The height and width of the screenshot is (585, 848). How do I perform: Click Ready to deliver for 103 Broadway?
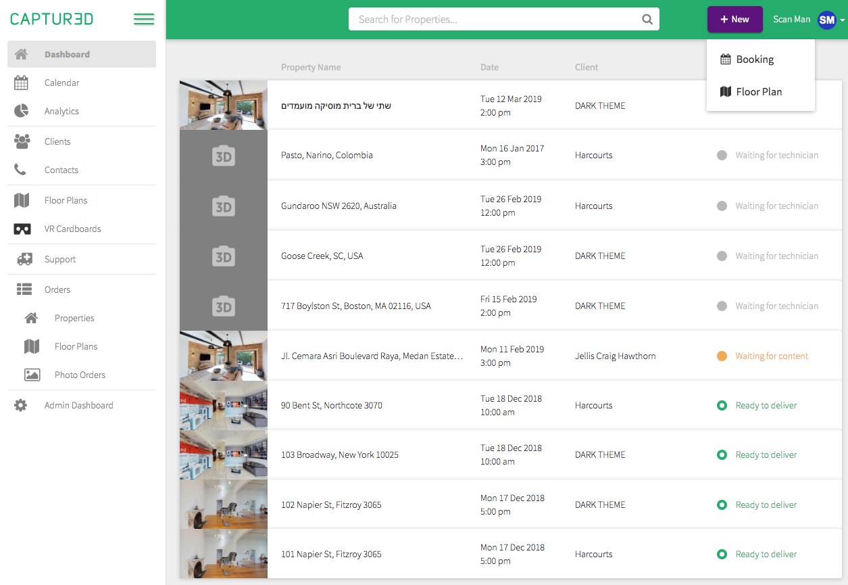click(x=766, y=454)
